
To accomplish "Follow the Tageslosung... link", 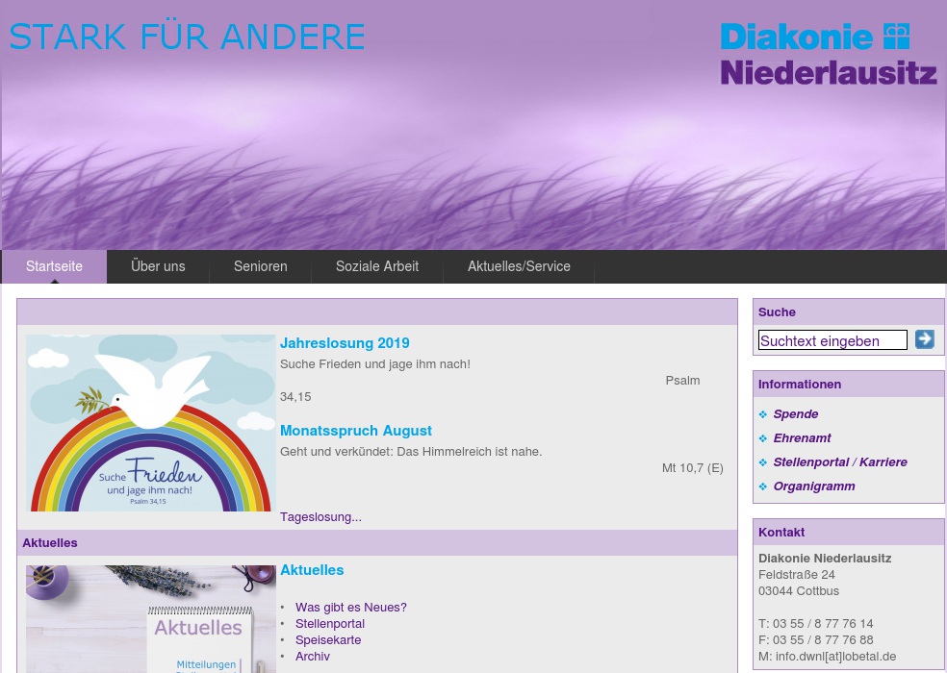I will click(x=320, y=517).
